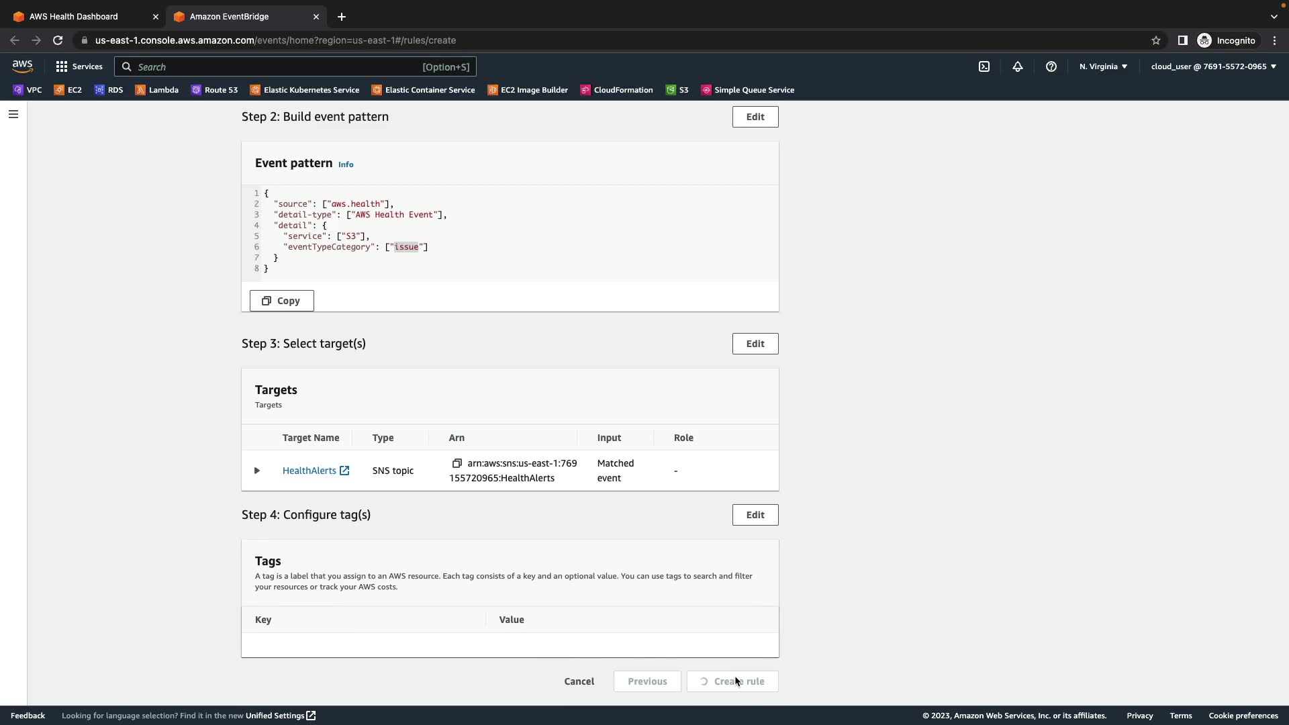Viewport: 1289px width, 725px height.
Task: Open the notifications bell
Action: 1017,66
